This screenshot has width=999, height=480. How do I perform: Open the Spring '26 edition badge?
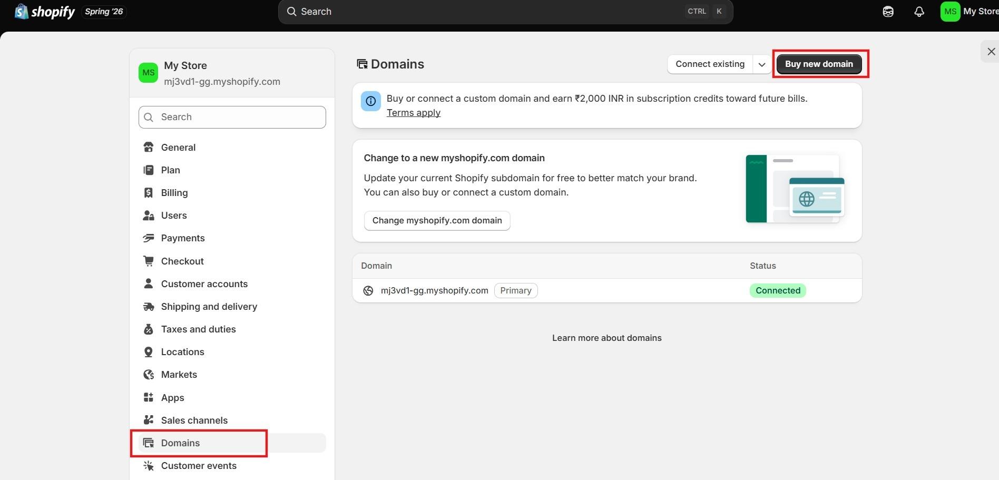[104, 12]
